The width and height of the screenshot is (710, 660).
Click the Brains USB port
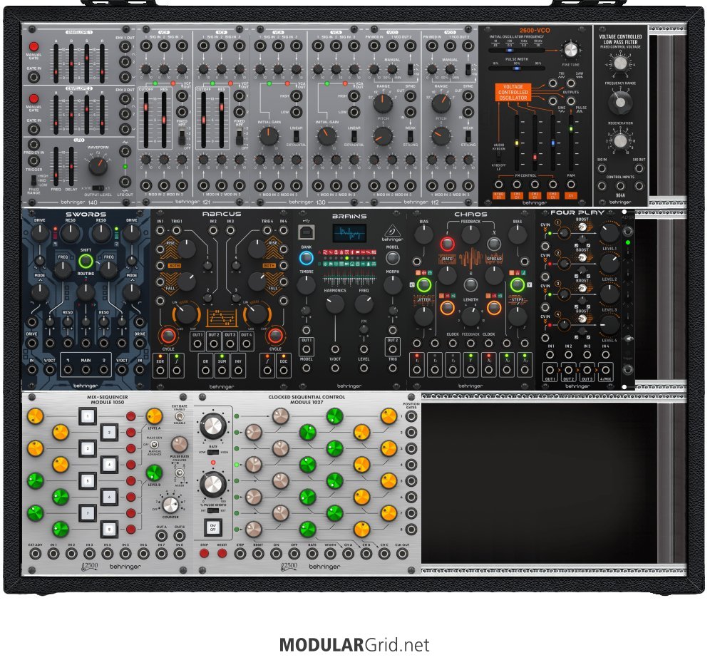click(x=306, y=232)
